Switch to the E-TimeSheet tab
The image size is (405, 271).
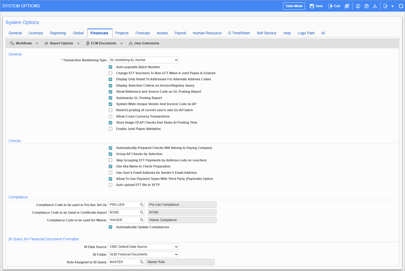(239, 33)
